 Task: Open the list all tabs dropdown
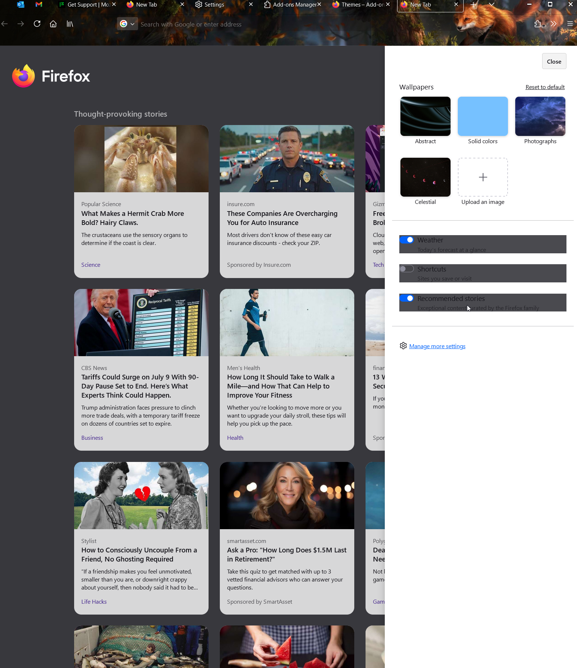[x=492, y=5]
